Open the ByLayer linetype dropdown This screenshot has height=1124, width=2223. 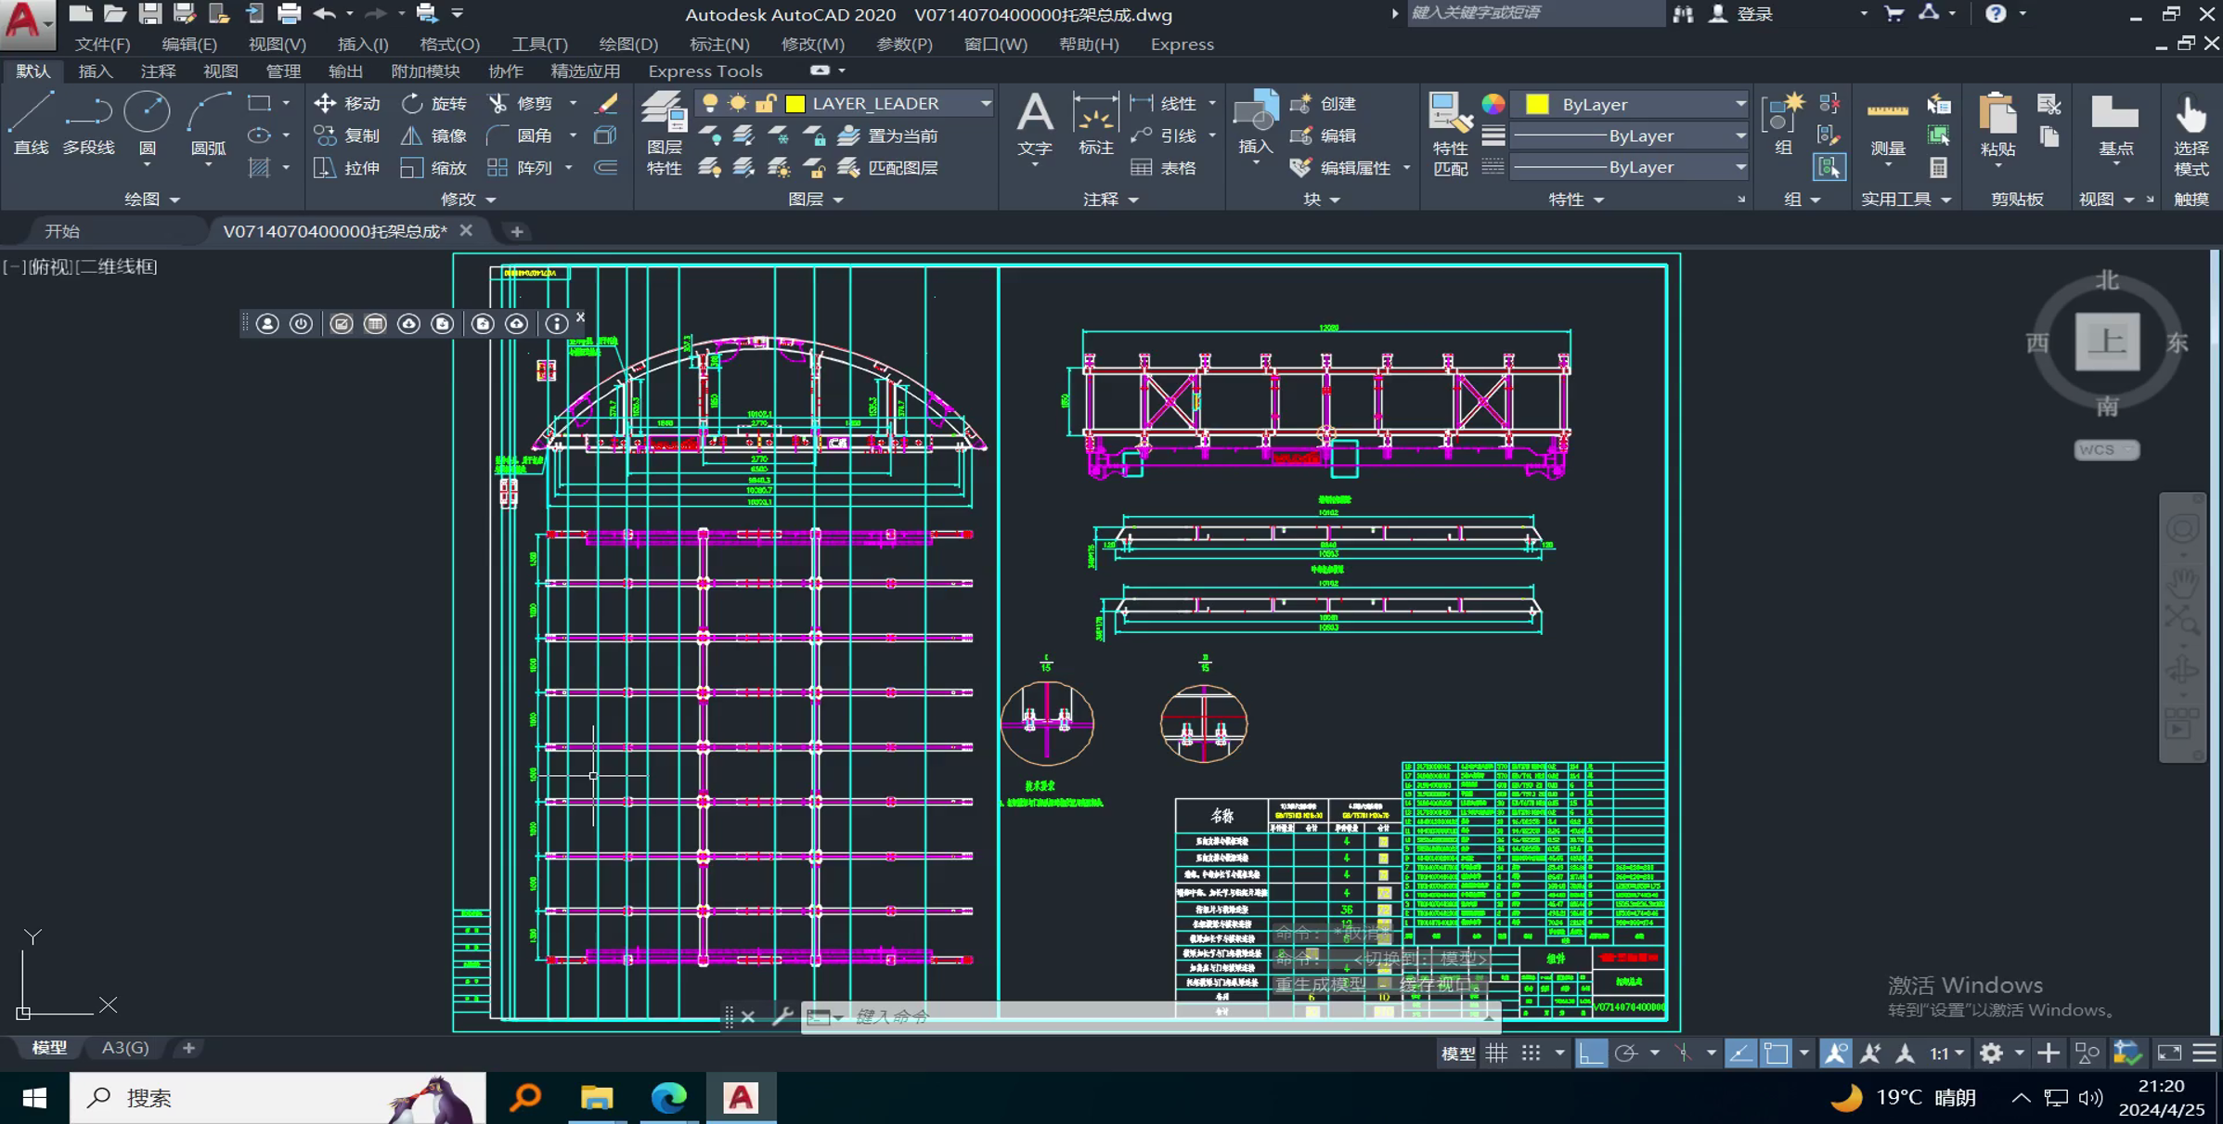coord(1740,167)
